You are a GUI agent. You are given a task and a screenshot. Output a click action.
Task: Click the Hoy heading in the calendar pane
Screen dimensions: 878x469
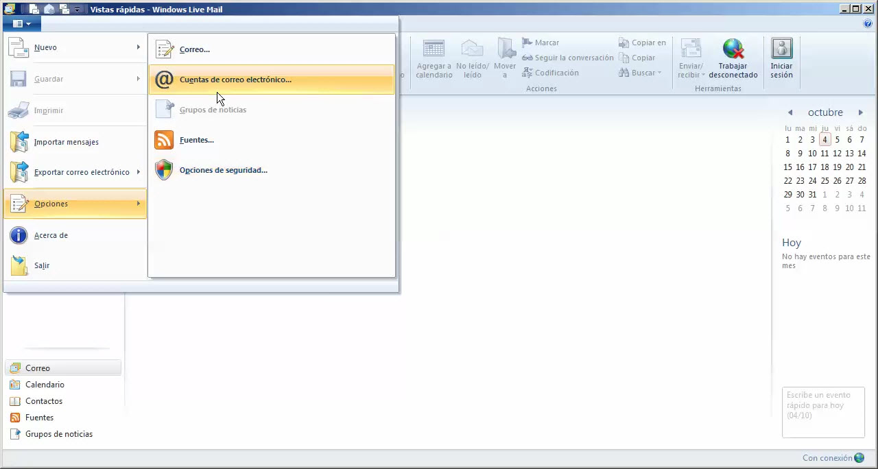click(x=792, y=243)
